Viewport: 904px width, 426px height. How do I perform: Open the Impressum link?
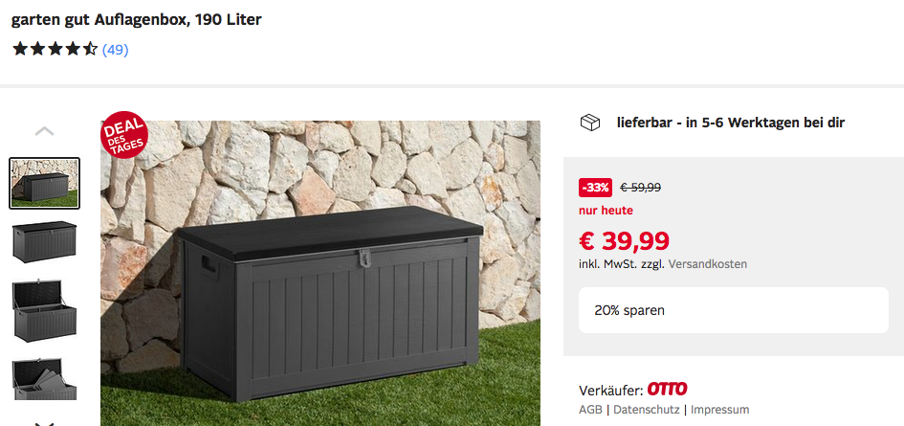click(720, 410)
